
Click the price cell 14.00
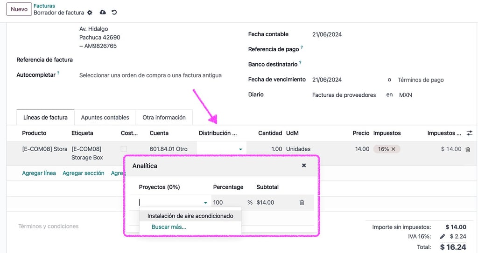point(362,149)
